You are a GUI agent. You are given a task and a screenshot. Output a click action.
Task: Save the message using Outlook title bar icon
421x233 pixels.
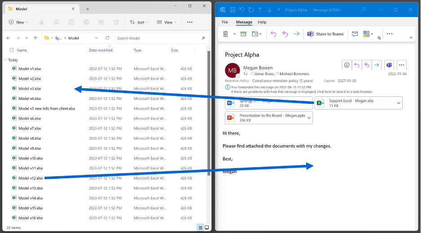click(x=232, y=10)
